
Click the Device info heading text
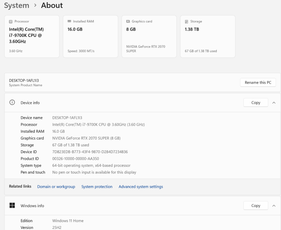(30, 103)
